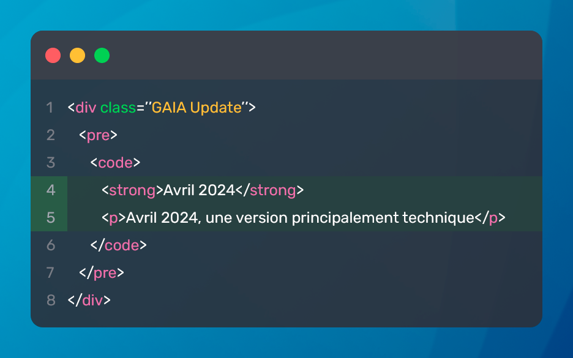This screenshot has height=358, width=573.
Task: Click the green class attribute keyword
Action: coord(118,108)
